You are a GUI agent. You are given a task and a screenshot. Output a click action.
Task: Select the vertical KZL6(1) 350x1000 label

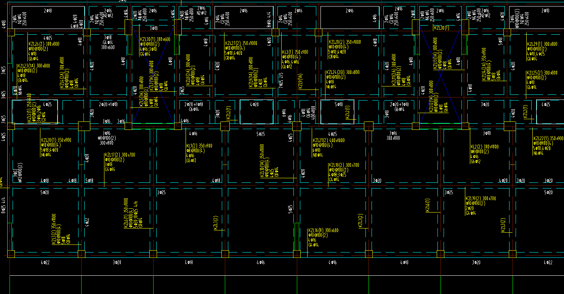(126, 213)
